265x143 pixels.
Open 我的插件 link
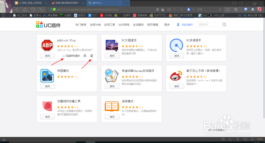[187, 25]
